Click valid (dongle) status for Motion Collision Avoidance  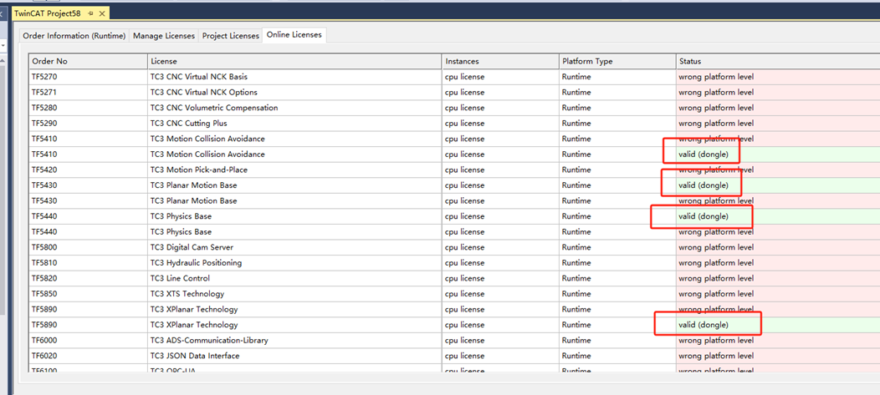click(x=703, y=154)
